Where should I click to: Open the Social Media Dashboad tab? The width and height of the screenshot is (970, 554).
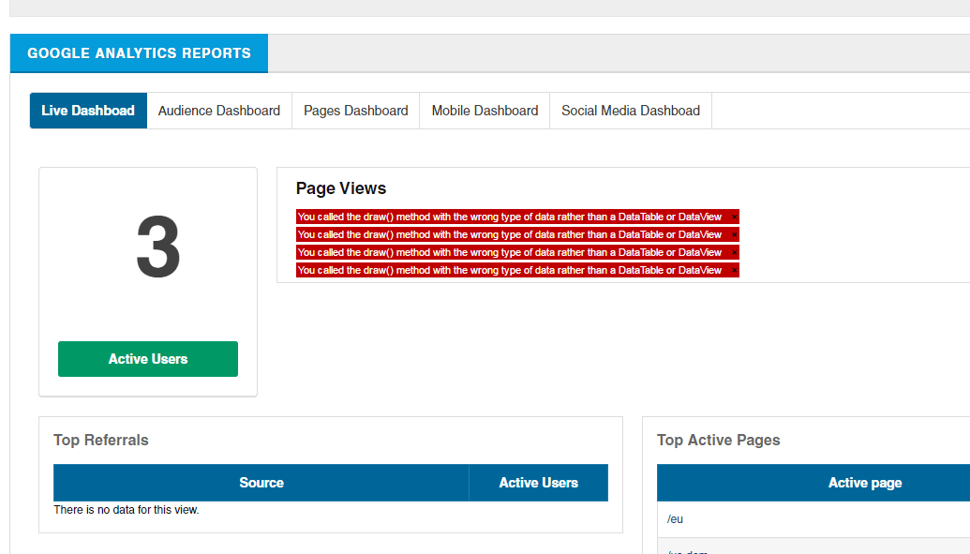(631, 111)
